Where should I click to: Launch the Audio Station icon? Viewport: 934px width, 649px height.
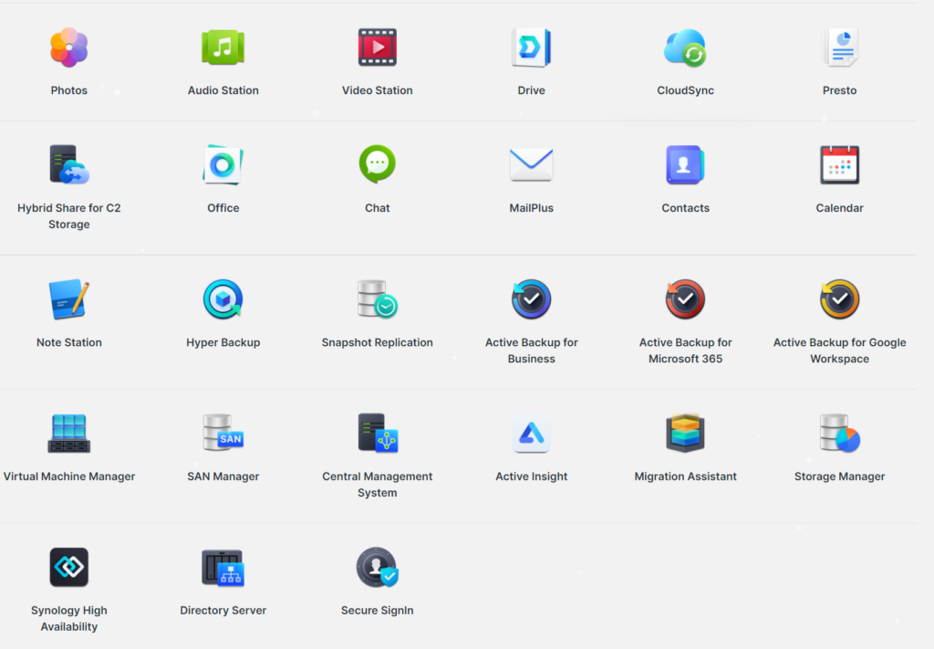(x=223, y=47)
